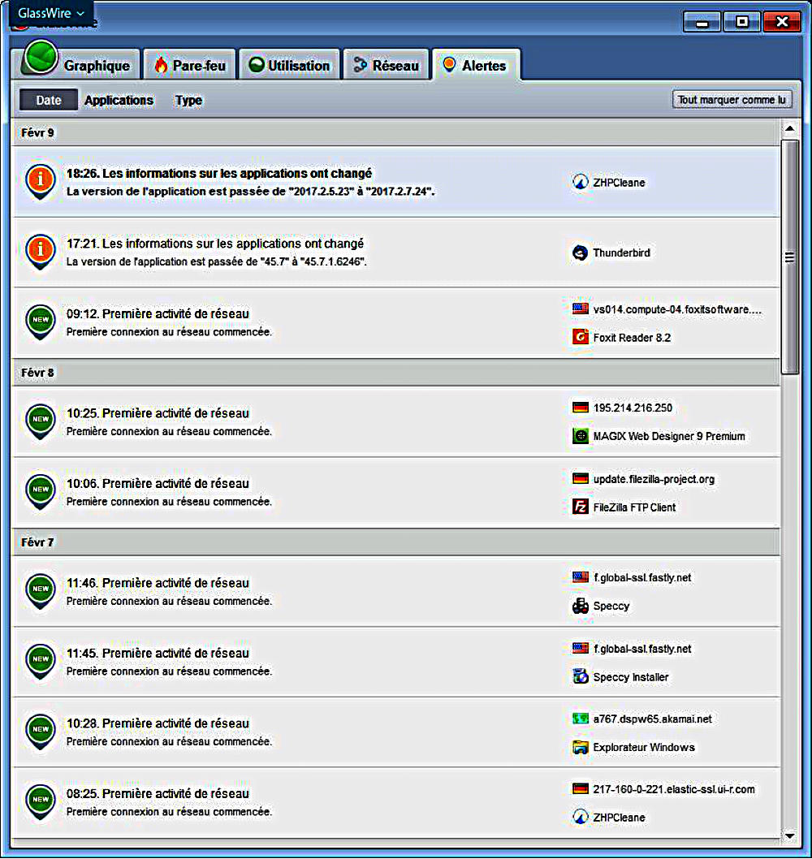
Task: Click German flag beside 195.214.216.250
Action: click(581, 407)
